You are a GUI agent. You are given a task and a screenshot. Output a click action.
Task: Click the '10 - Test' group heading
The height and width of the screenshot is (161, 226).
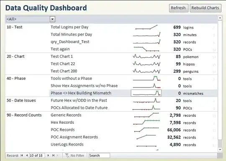14,27
